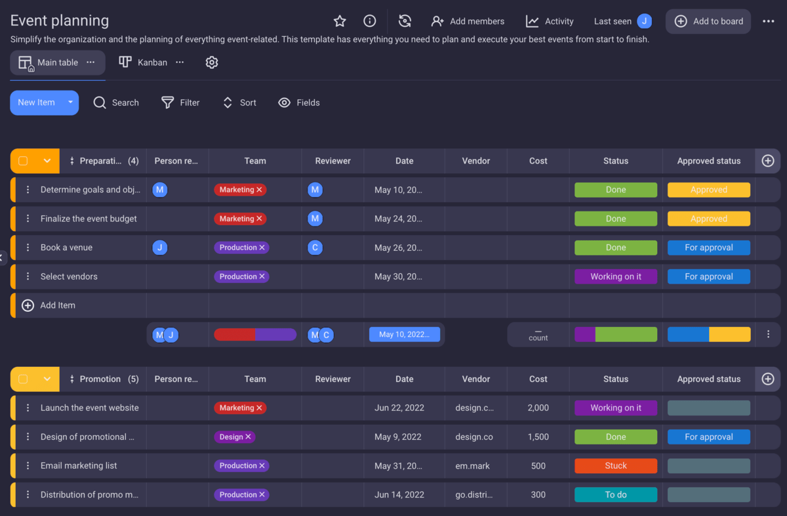Open the Search in the board
Image resolution: width=787 pixels, height=516 pixels.
click(116, 102)
